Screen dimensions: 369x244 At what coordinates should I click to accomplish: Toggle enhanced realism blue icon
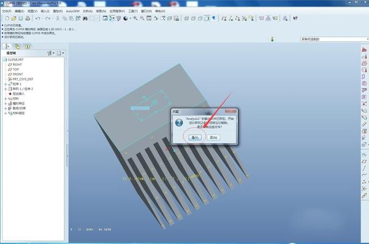click(x=213, y=18)
